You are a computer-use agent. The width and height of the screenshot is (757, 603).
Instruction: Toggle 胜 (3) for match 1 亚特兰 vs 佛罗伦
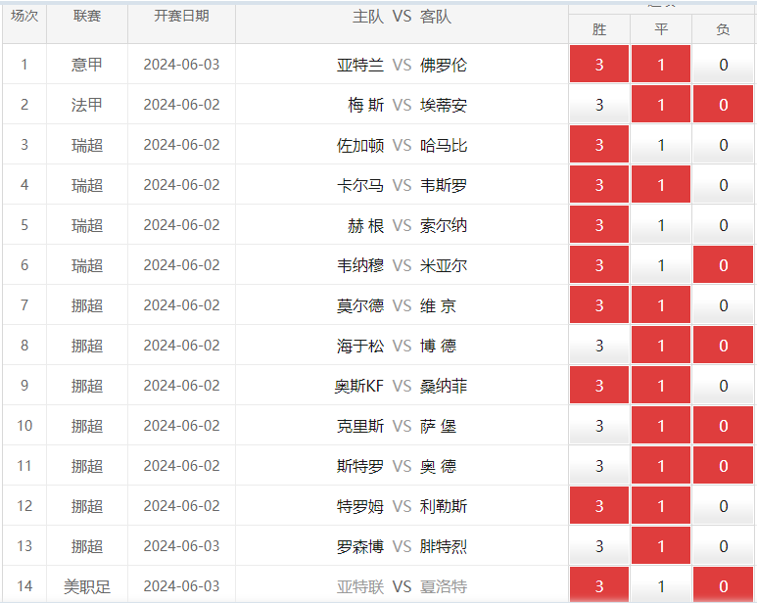tap(599, 65)
